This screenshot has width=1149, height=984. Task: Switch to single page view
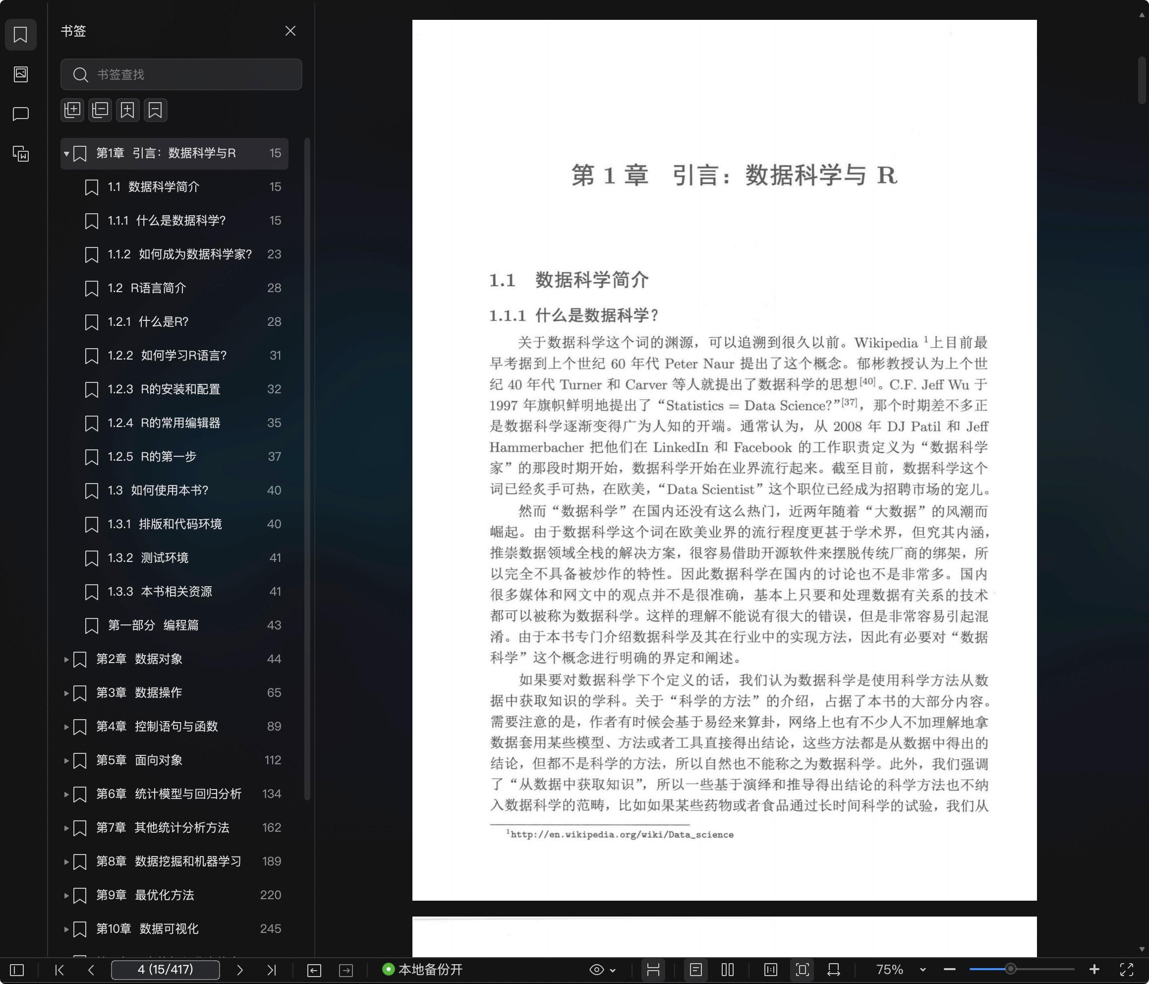pos(695,970)
